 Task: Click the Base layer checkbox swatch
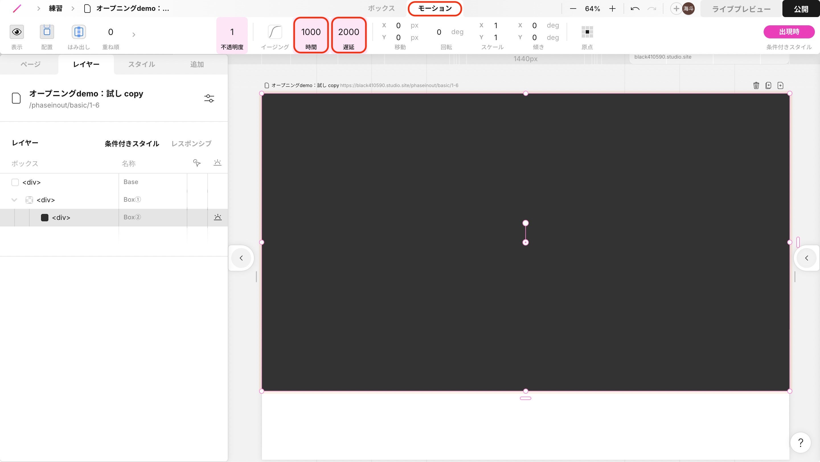[x=15, y=182]
